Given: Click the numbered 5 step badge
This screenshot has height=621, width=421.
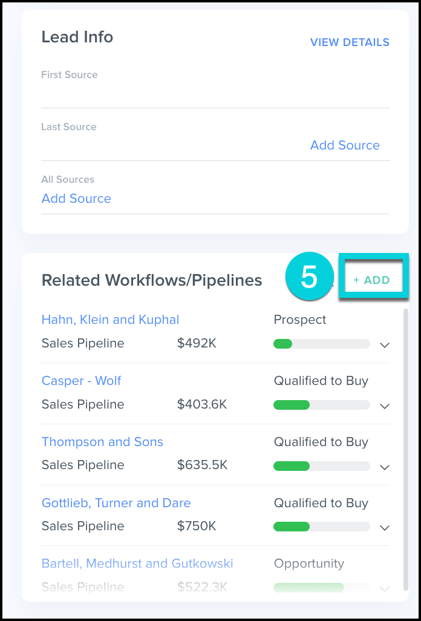Looking at the screenshot, I should [309, 277].
